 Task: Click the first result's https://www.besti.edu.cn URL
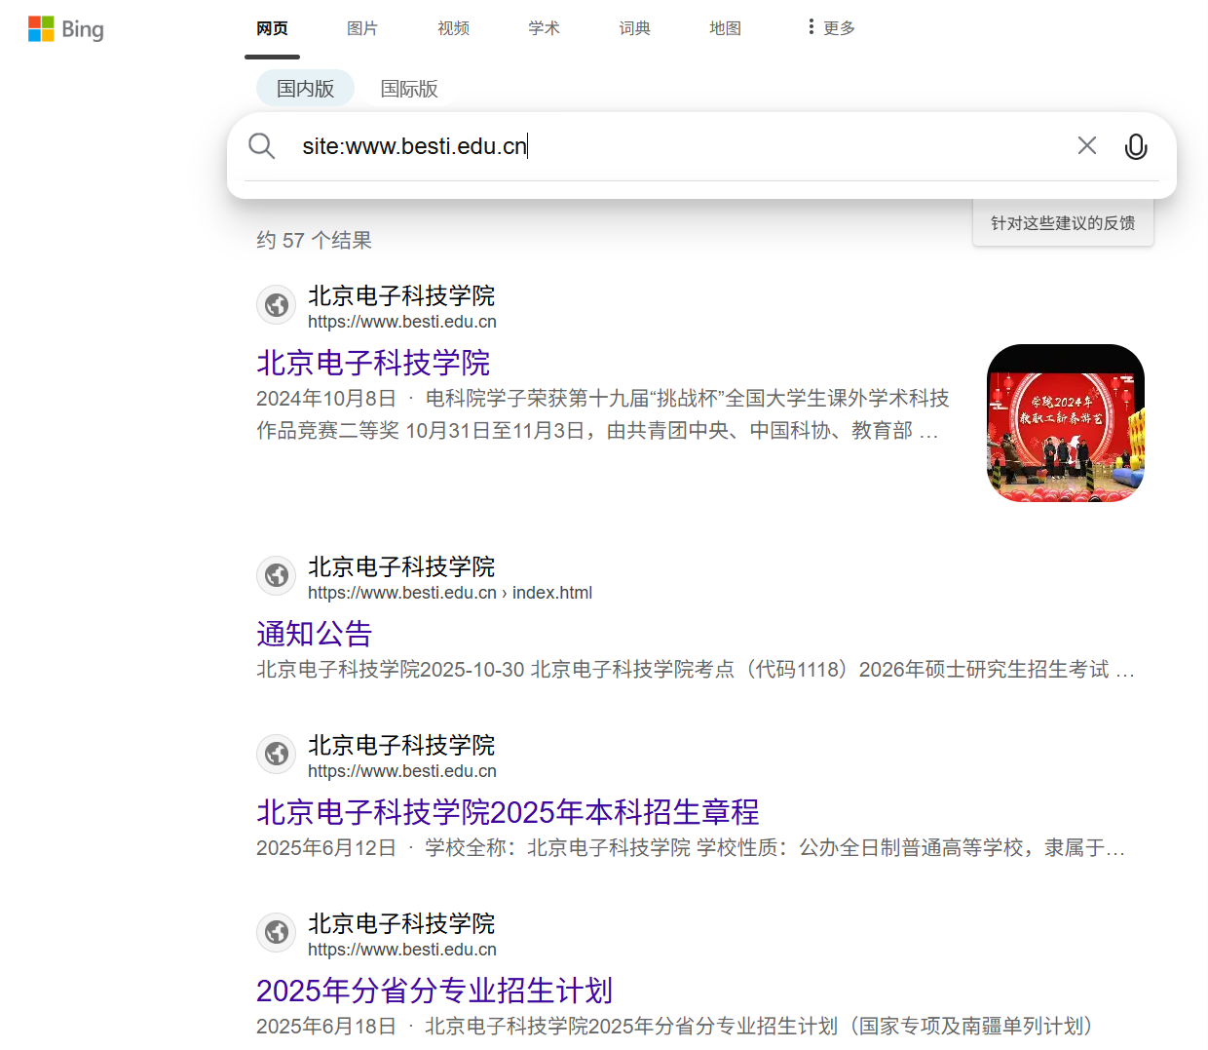[x=402, y=322]
